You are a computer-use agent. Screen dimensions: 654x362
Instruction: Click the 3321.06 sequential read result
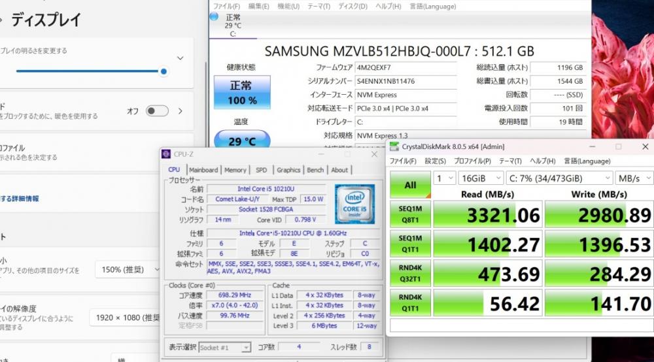click(x=488, y=215)
